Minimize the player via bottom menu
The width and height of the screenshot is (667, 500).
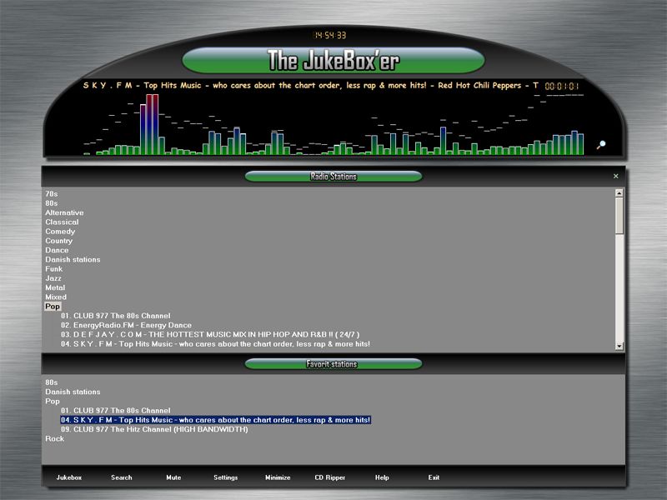[x=278, y=477]
